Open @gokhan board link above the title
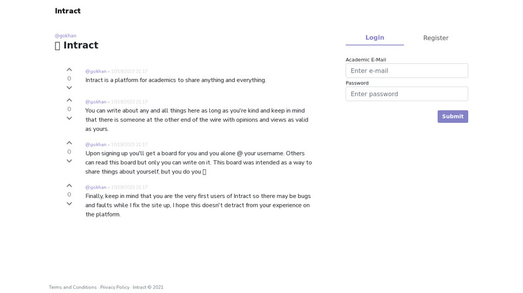This screenshot has height=293, width=523. tap(65, 36)
